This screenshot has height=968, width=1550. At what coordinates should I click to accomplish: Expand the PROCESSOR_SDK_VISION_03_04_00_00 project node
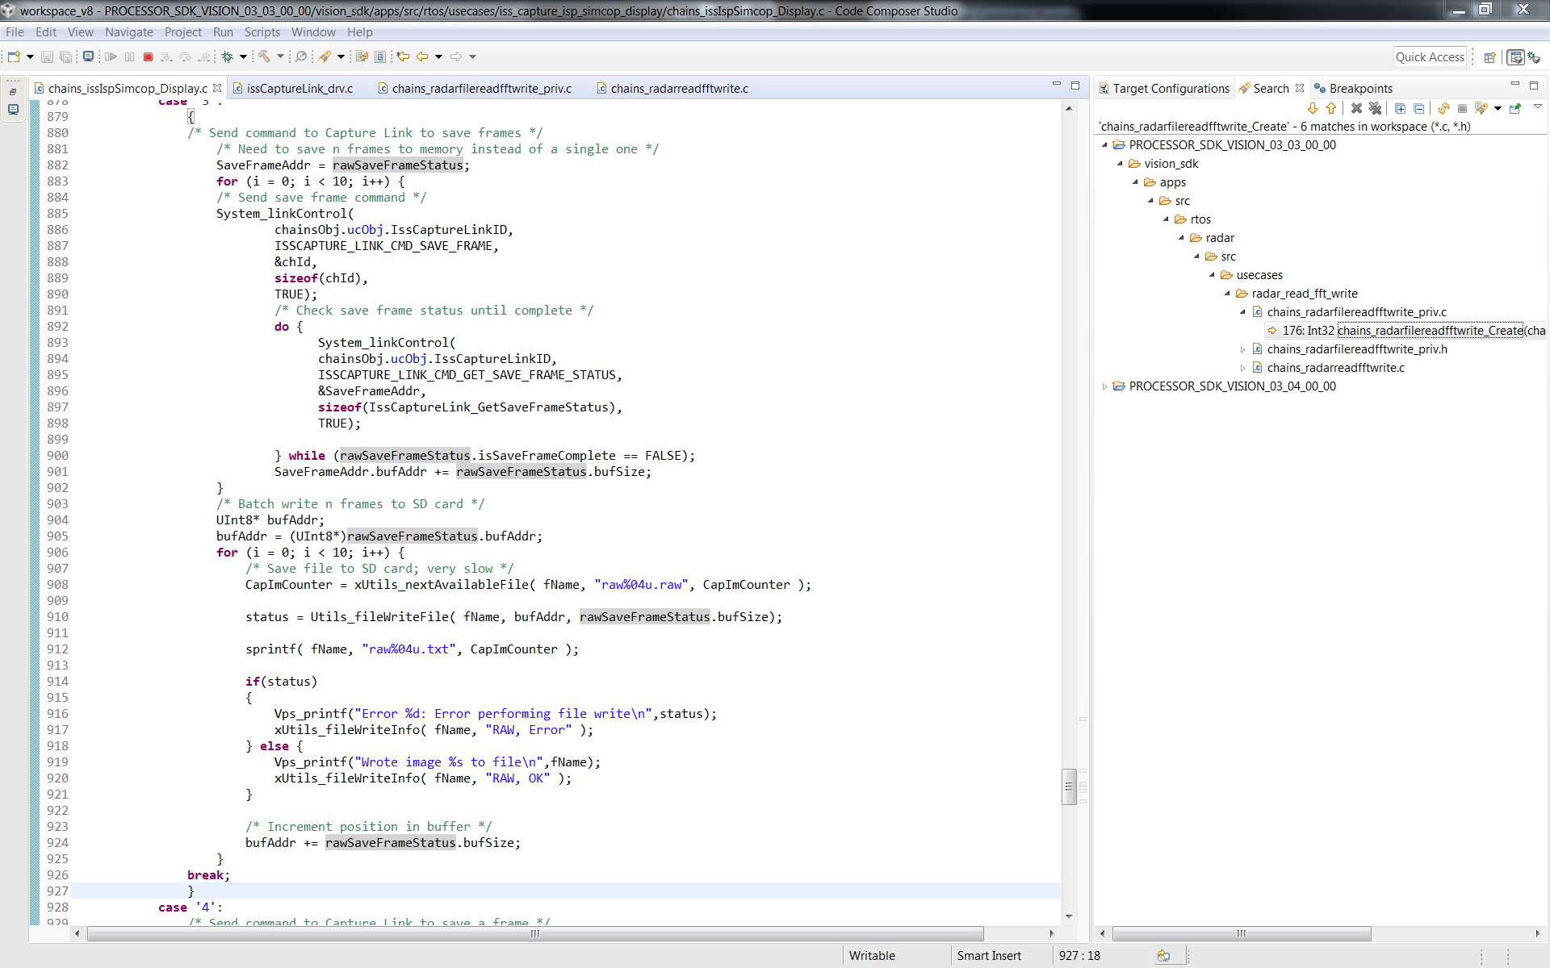coord(1104,386)
